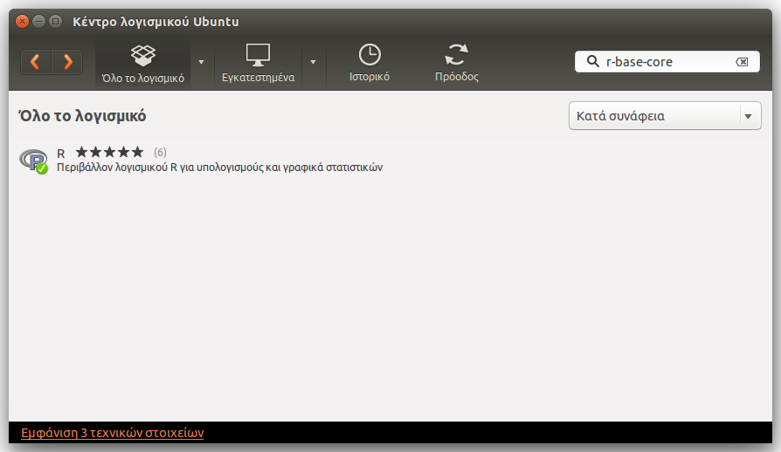Close the Κέντρο λογισμικού Ubuntu window
The width and height of the screenshot is (781, 452).
pyautogui.click(x=22, y=22)
